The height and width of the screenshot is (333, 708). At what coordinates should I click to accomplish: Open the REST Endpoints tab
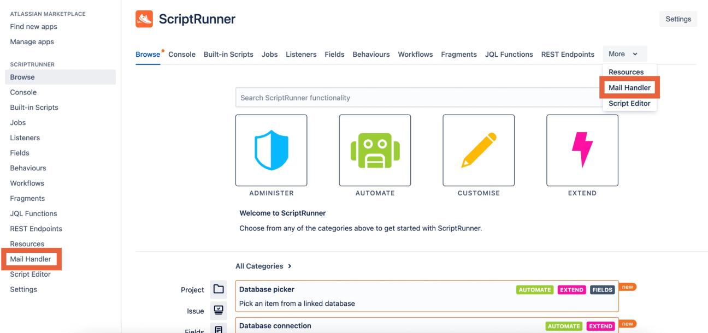(x=568, y=54)
